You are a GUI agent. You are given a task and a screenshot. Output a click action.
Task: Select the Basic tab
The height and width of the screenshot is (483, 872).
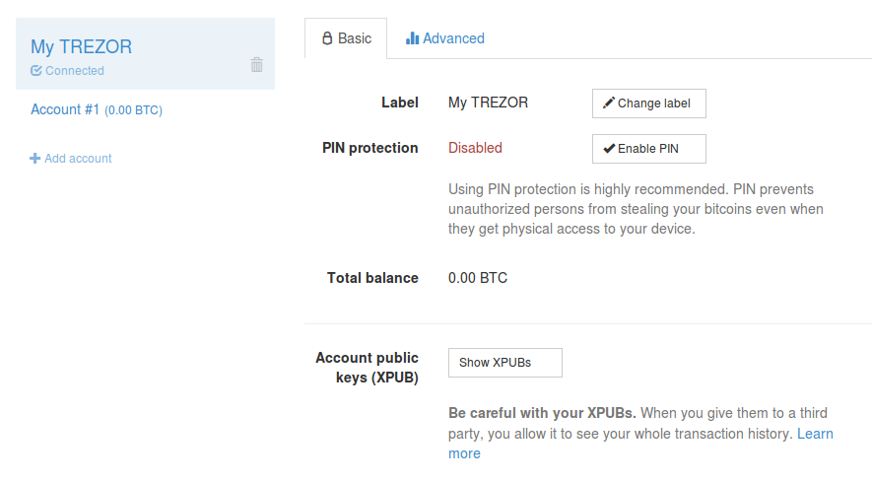tap(346, 38)
